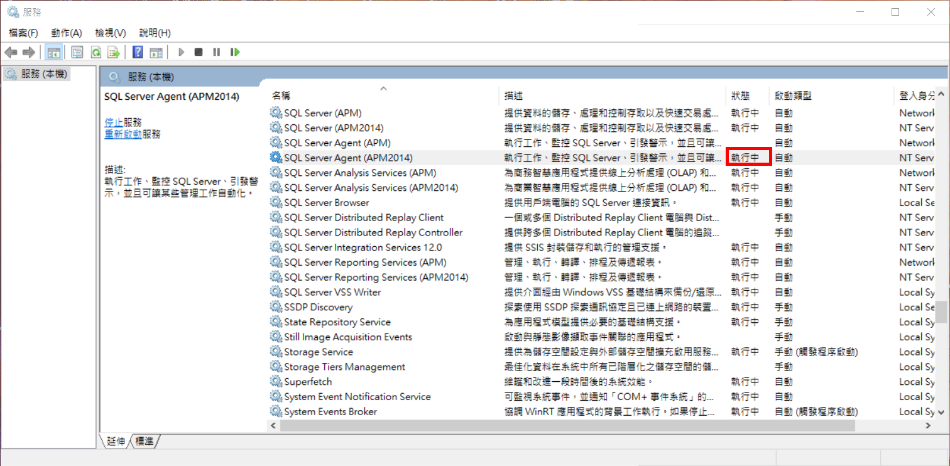
Task: Click gear icon of SQL Server VSS Writer
Action: [x=276, y=292]
